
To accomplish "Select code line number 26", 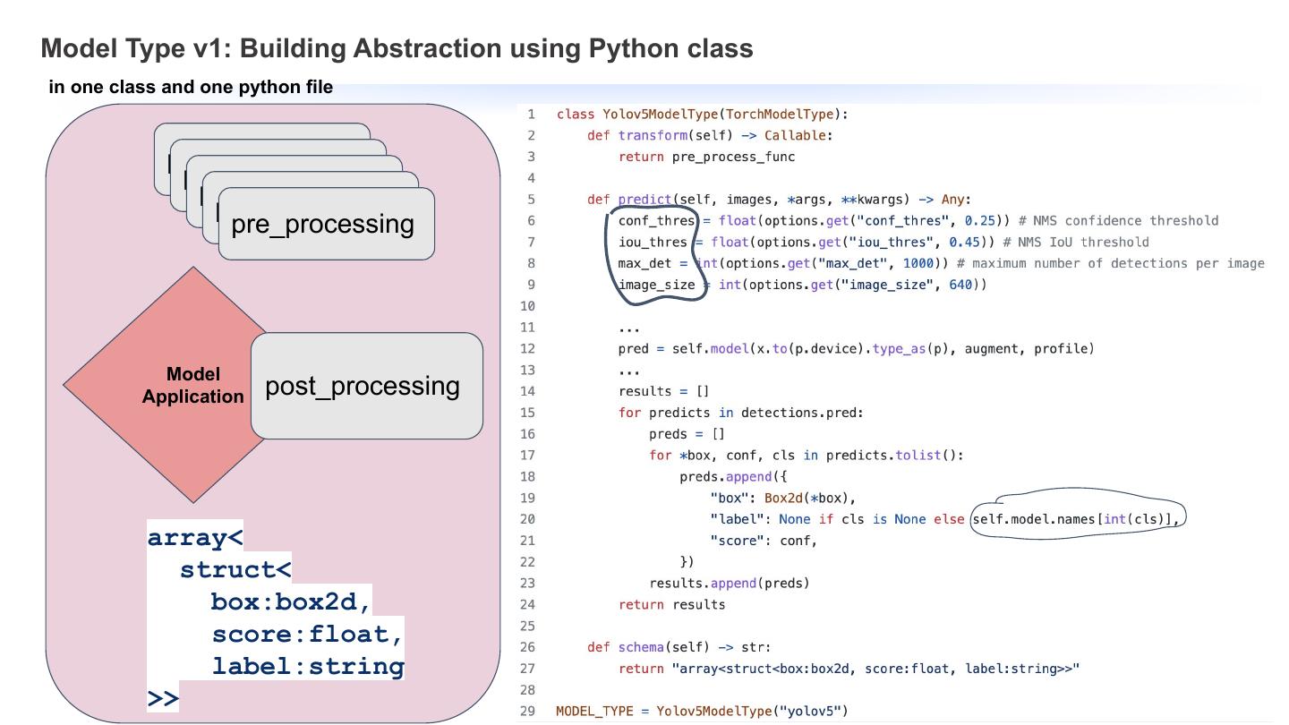I will click(x=528, y=647).
